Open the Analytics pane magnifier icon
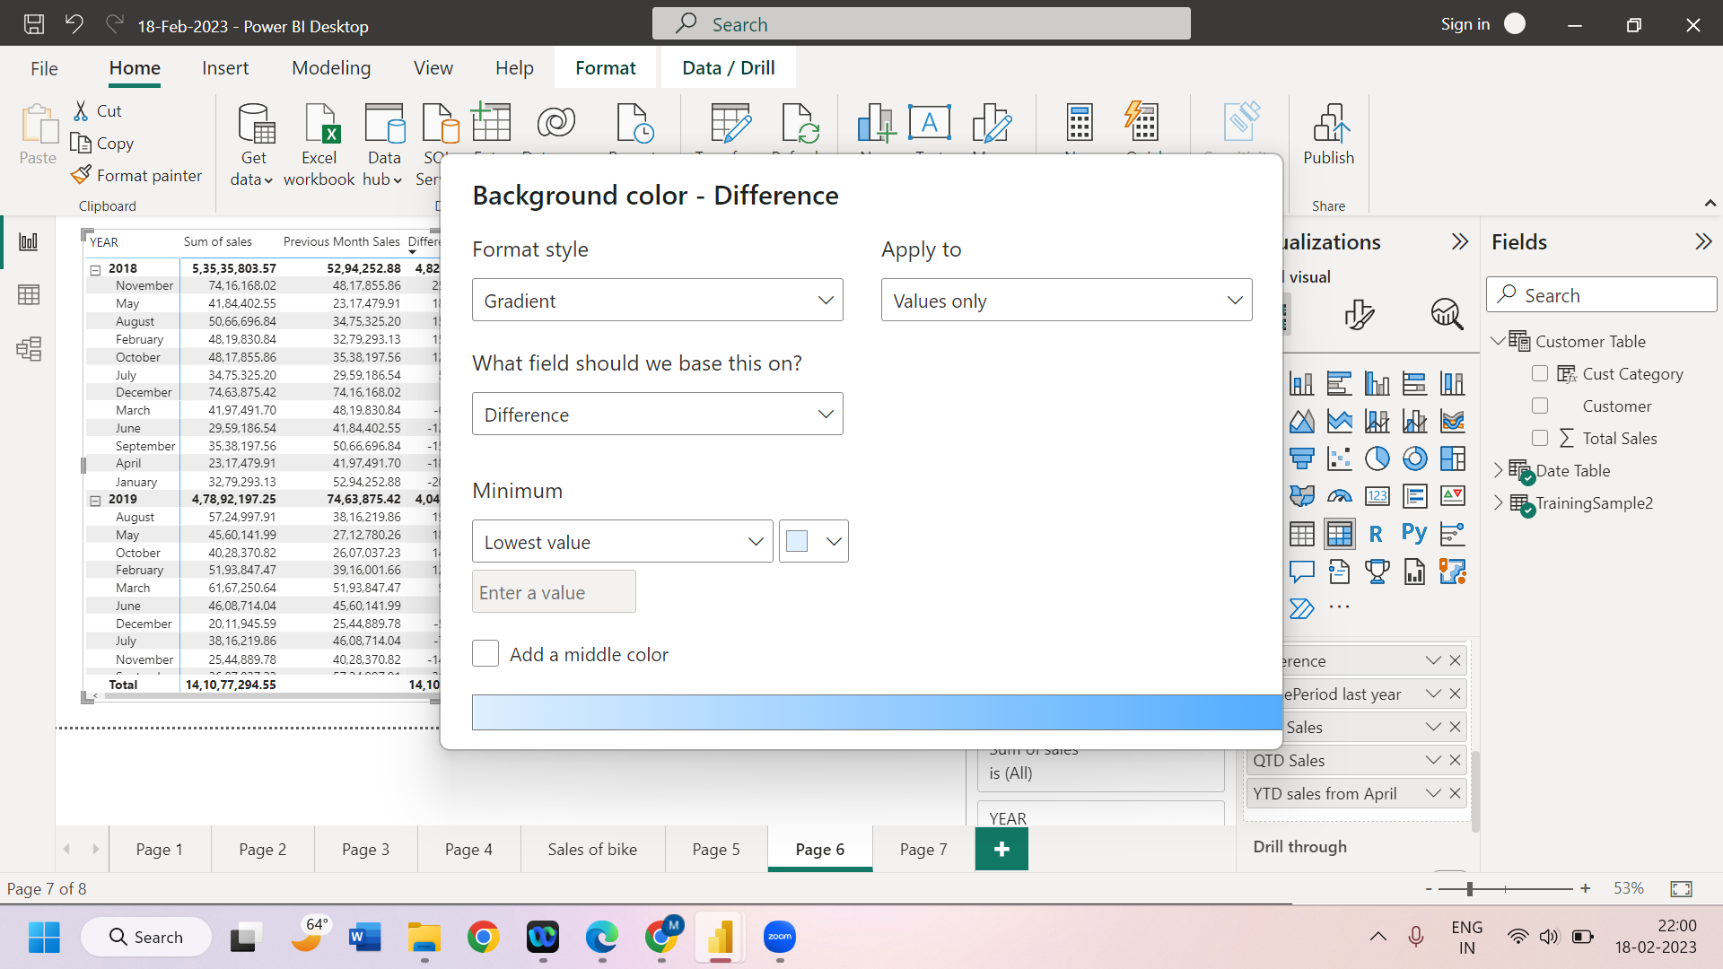The height and width of the screenshot is (969, 1723). click(x=1447, y=314)
